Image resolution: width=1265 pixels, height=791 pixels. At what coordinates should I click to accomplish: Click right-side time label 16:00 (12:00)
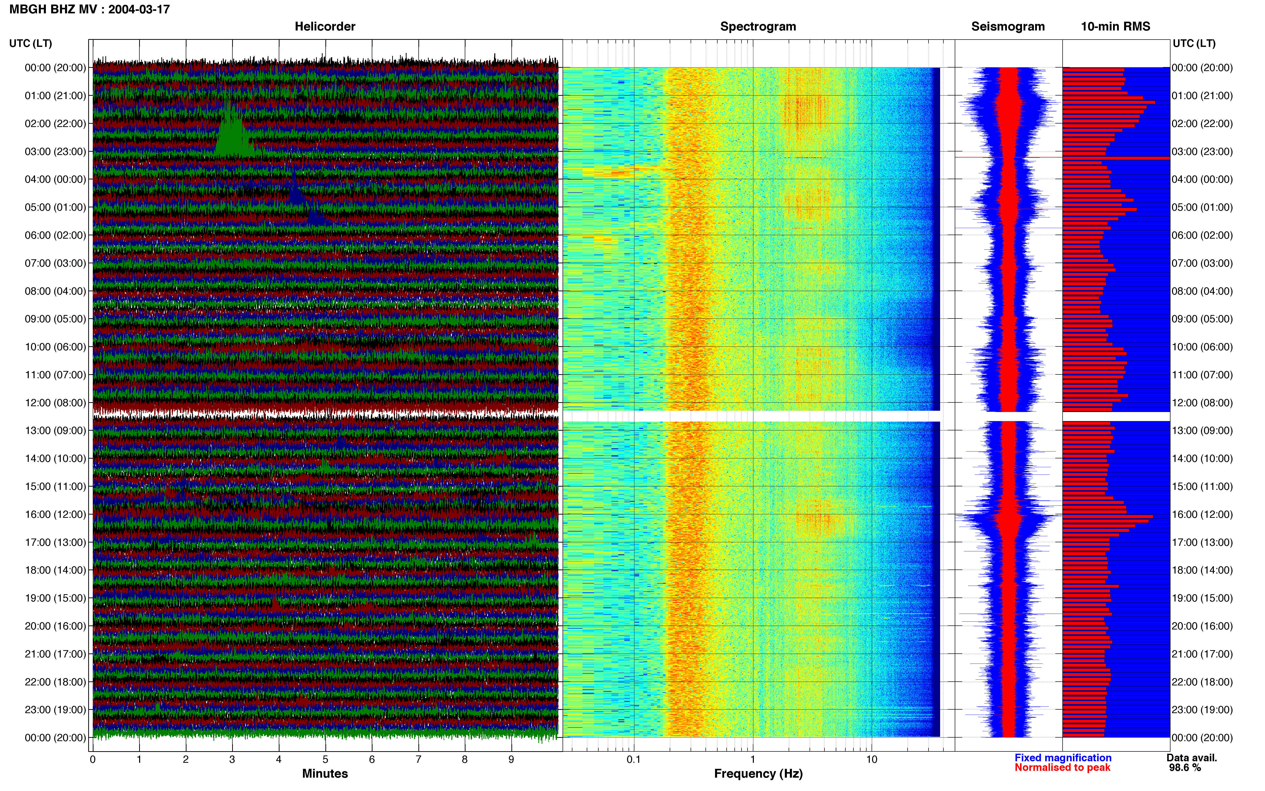(x=1202, y=514)
